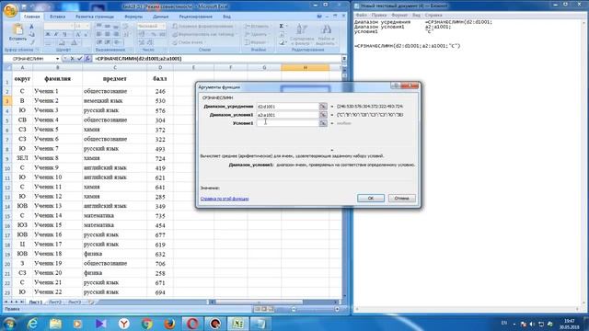589x331 pixels.
Task: Open Справка menu in Notepad
Action: tap(433, 16)
